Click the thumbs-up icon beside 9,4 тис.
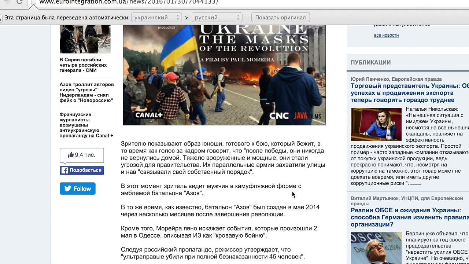Viewport: 469px width, 264px height. point(71,155)
